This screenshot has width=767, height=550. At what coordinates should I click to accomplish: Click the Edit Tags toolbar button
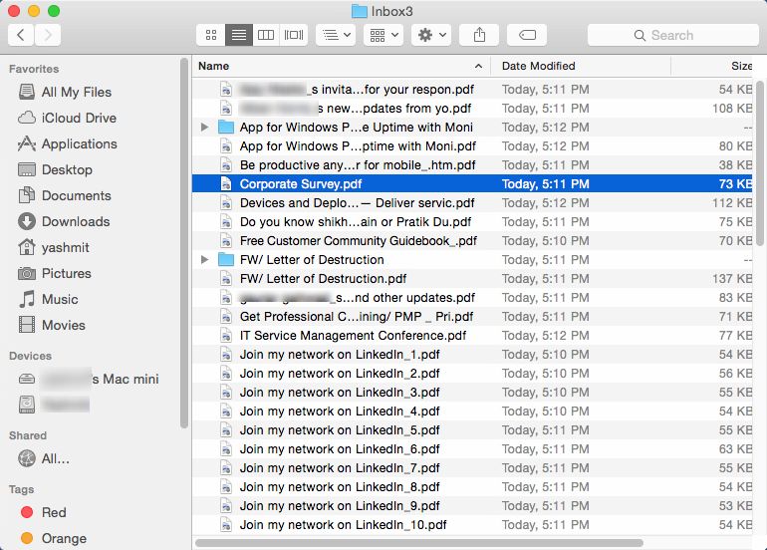tap(527, 35)
